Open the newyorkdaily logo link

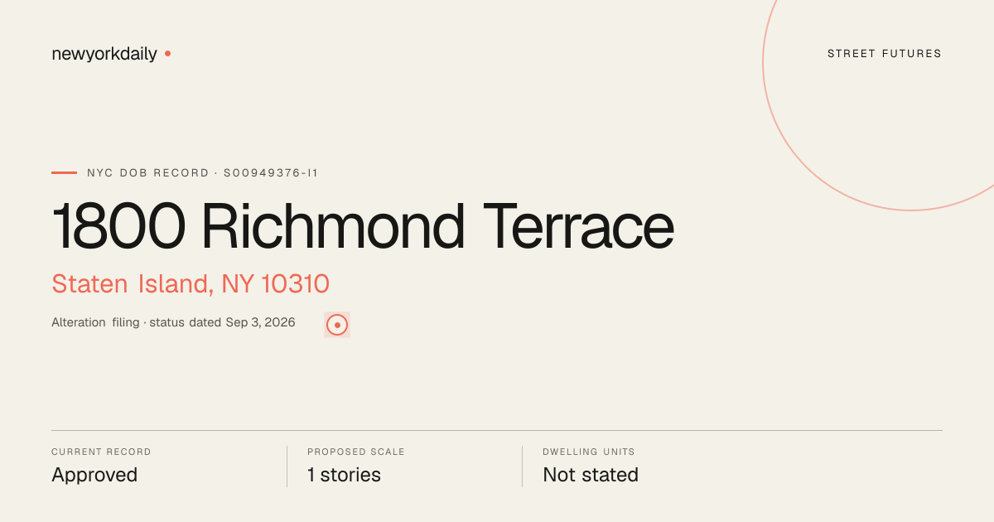coord(104,54)
